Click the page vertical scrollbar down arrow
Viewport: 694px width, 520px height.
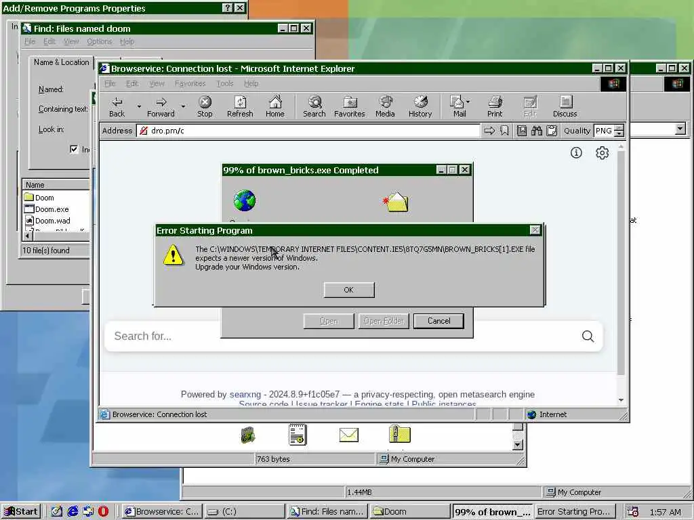coord(621,399)
